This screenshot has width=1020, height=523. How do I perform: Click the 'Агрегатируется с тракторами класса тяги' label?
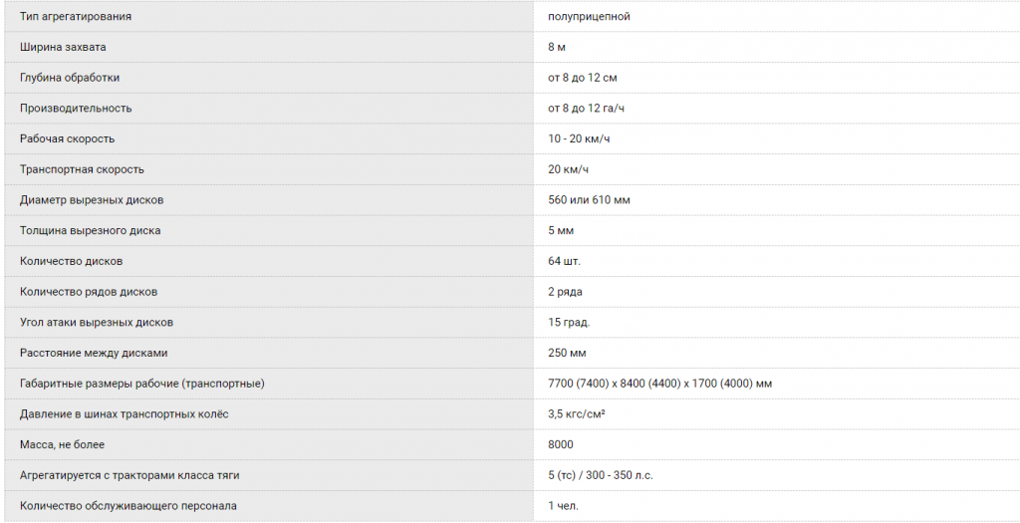pyautogui.click(x=129, y=475)
